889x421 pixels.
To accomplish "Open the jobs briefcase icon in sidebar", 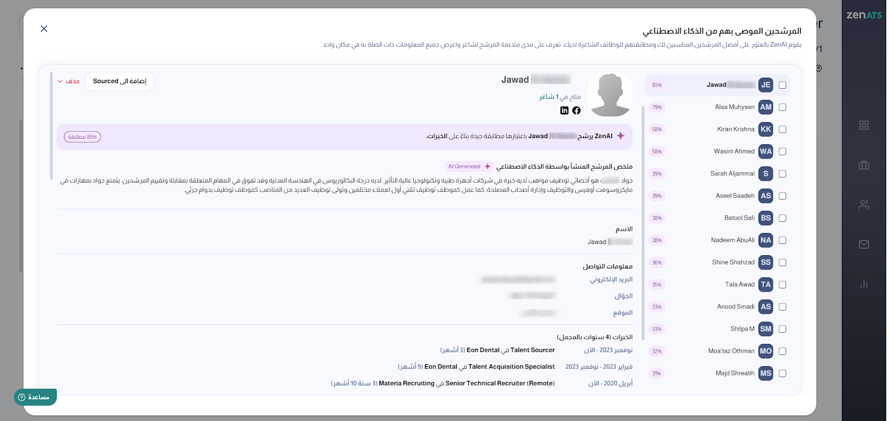I will point(864,165).
